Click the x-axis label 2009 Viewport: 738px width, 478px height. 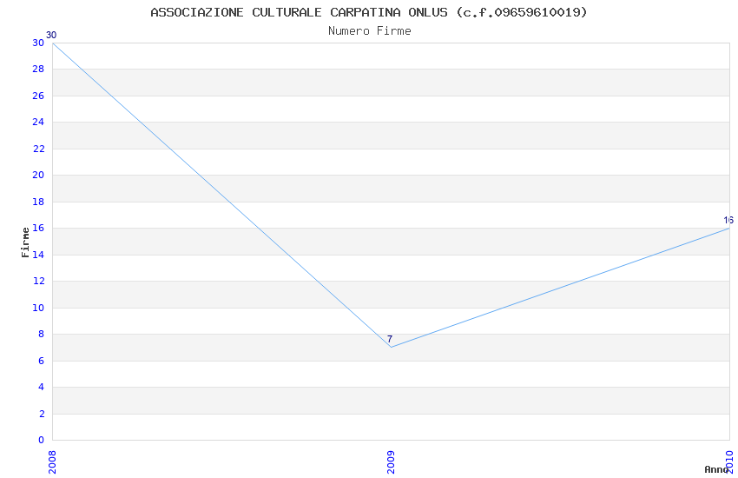pos(391,462)
